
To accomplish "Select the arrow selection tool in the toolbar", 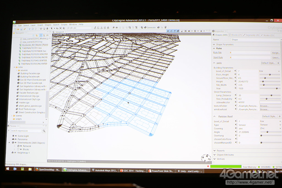I will click(51, 28).
